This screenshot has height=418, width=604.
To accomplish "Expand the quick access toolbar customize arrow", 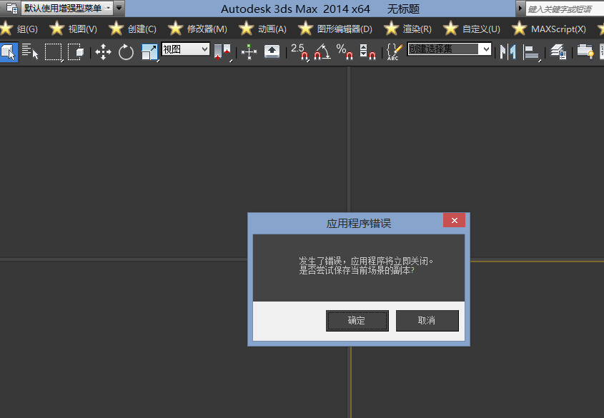I will (x=119, y=8).
